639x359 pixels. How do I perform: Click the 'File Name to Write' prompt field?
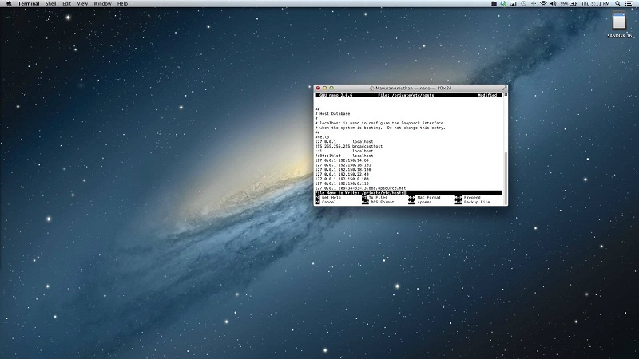408,193
